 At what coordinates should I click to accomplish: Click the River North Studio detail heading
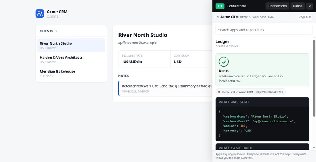(x=143, y=35)
